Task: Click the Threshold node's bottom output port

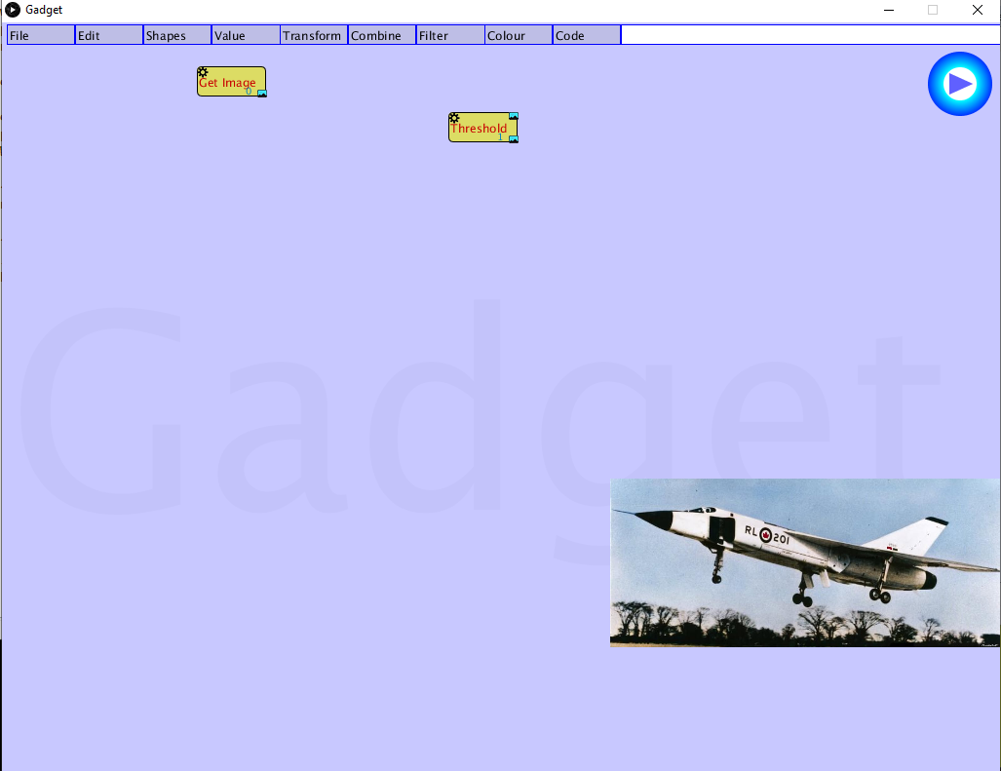Action: point(514,139)
